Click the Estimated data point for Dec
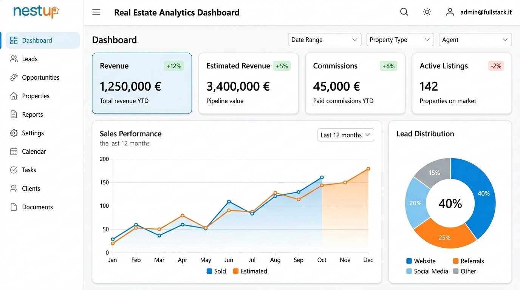Image resolution: width=520 pixels, height=290 pixels. [x=368, y=169]
